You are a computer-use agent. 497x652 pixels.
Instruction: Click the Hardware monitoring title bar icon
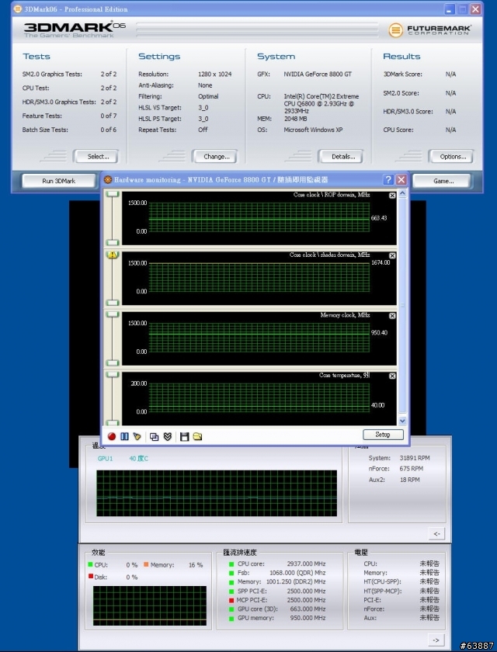point(108,179)
